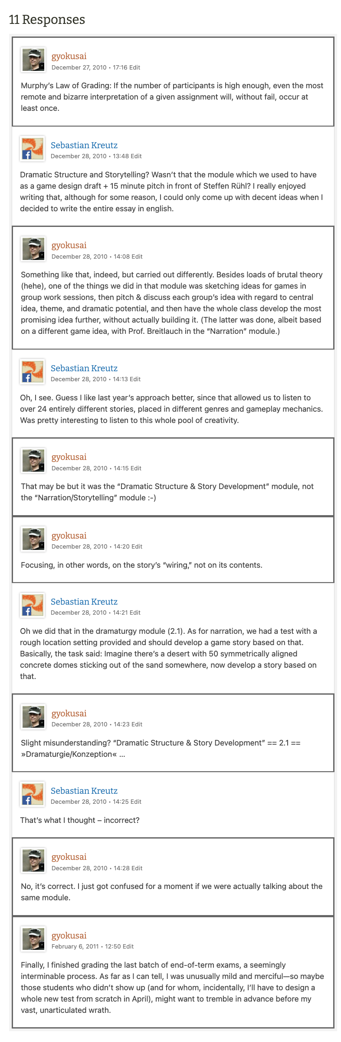The width and height of the screenshot is (341, 1042).
Task: Edit the comment posted at 14:08
Action: [x=137, y=256]
